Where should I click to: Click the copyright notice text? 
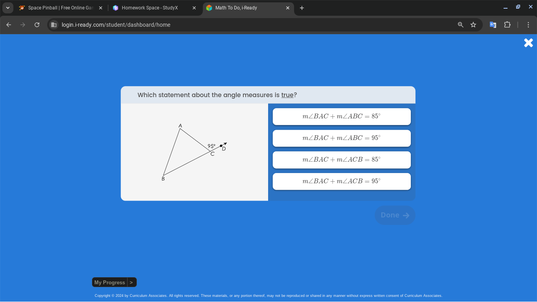pyautogui.click(x=268, y=296)
